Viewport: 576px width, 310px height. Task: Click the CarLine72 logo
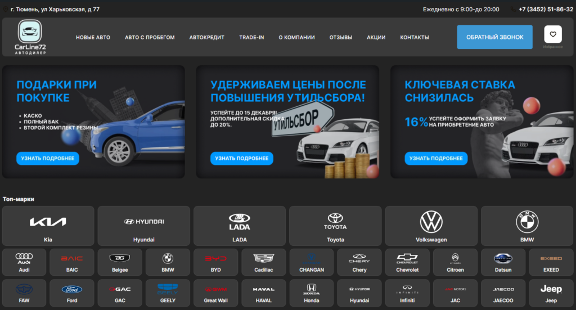tap(30, 37)
